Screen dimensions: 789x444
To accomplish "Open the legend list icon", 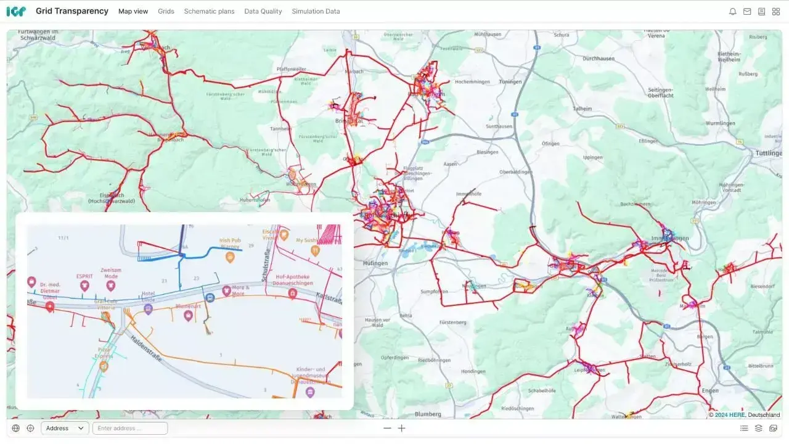I will (x=744, y=428).
